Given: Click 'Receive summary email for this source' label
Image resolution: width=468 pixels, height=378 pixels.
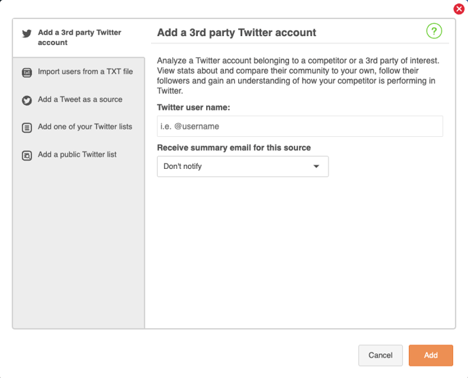Looking at the screenshot, I should point(234,148).
